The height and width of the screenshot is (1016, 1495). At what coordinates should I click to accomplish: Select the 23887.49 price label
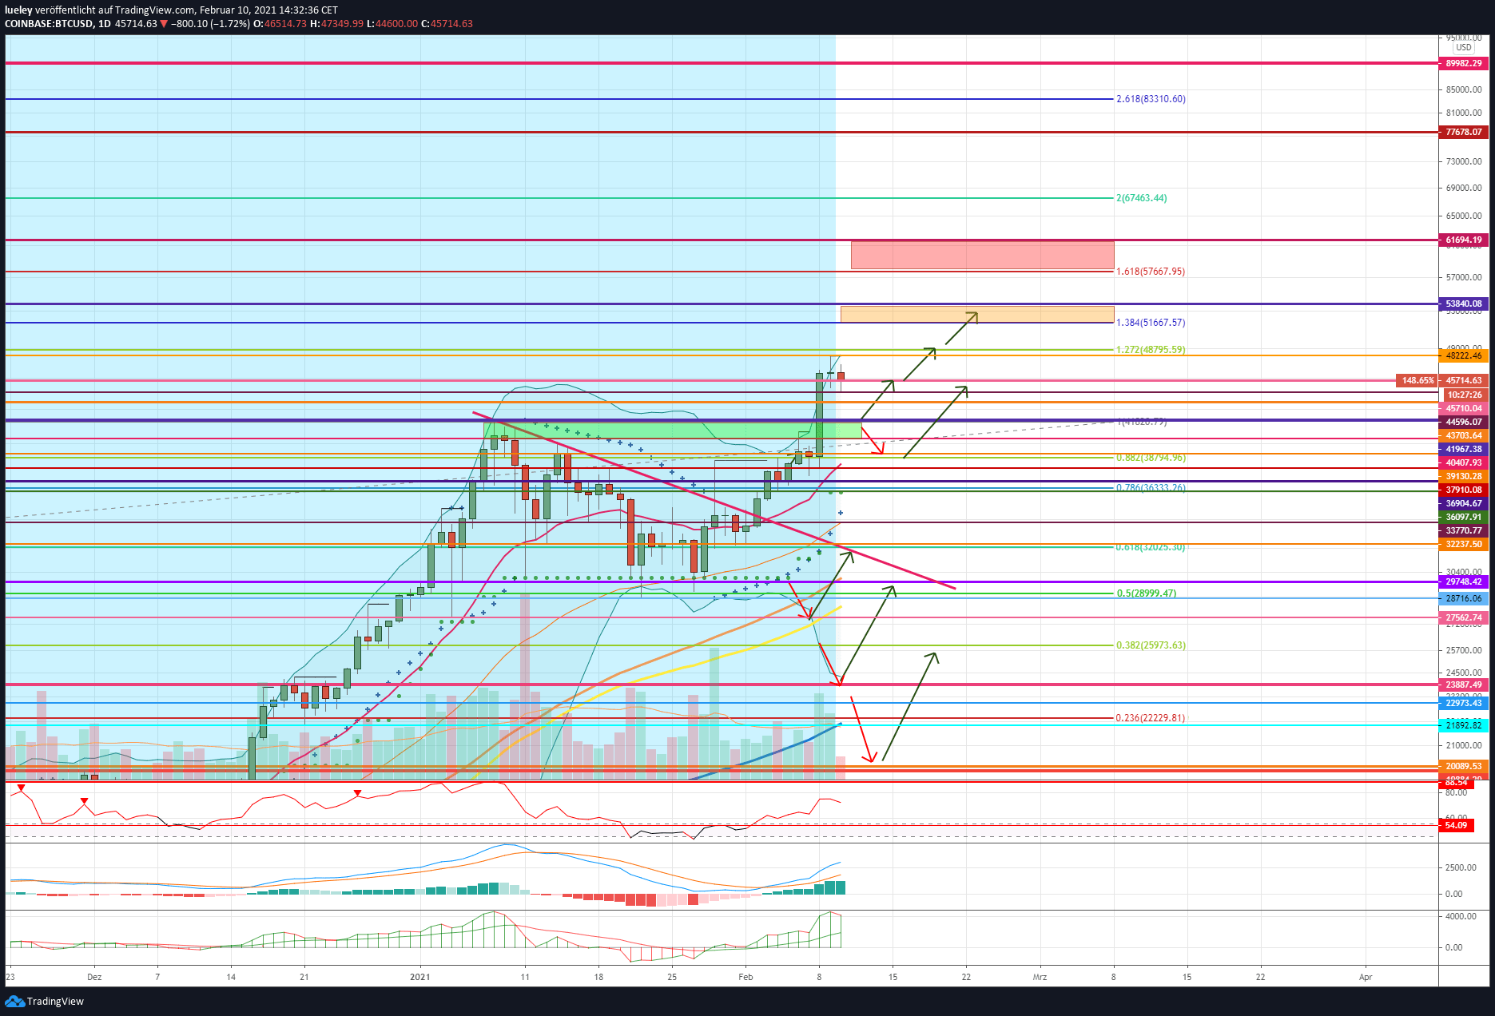1464,685
